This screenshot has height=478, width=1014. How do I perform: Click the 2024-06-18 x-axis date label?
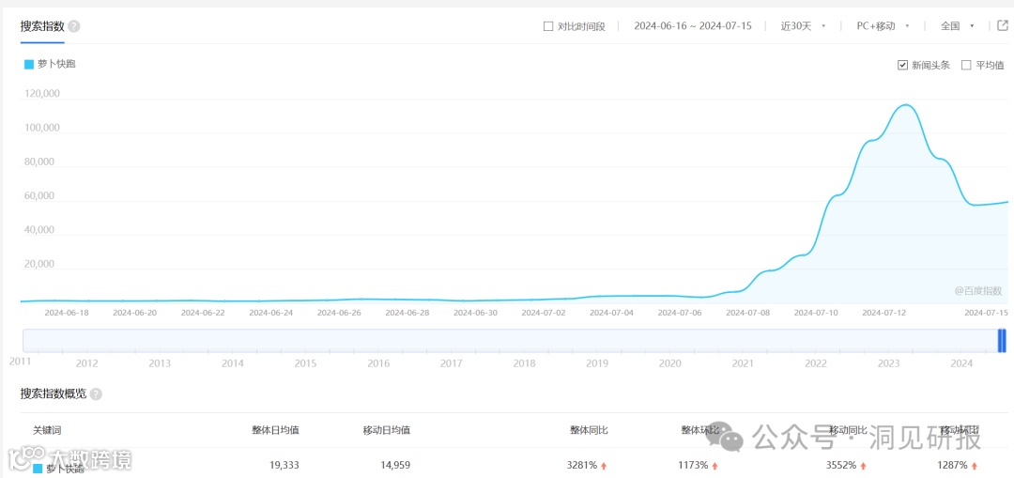[67, 313]
